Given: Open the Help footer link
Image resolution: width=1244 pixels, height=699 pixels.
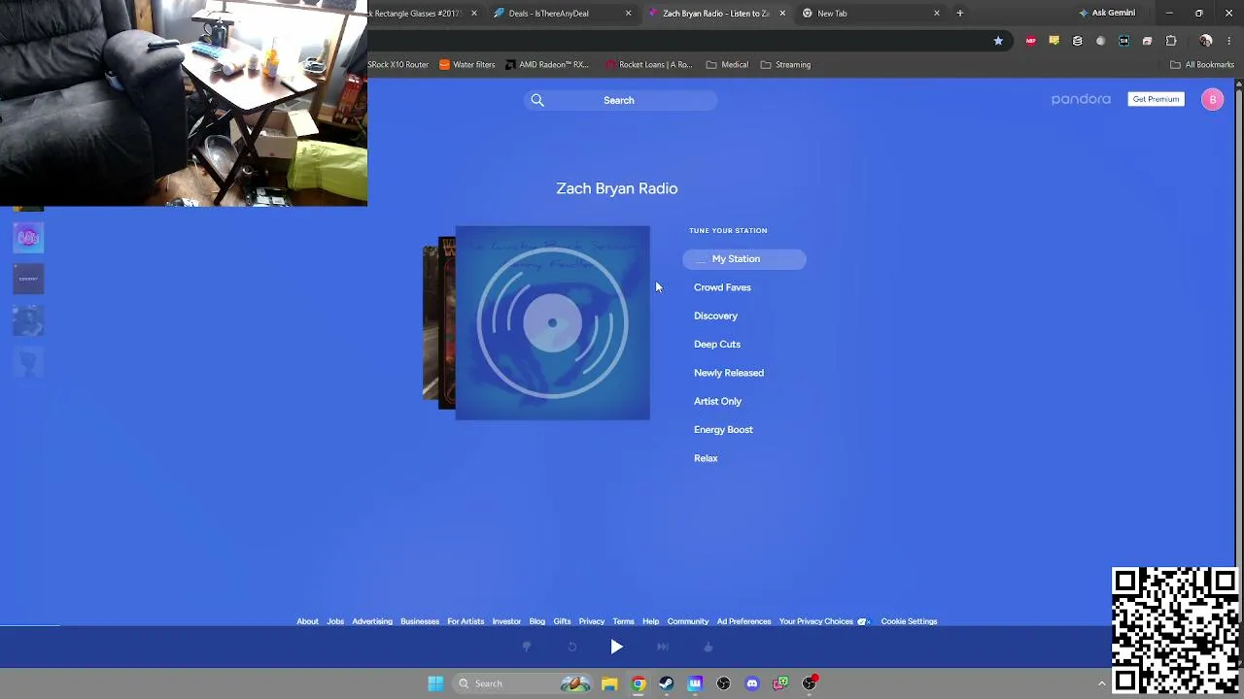Looking at the screenshot, I should pyautogui.click(x=650, y=621).
